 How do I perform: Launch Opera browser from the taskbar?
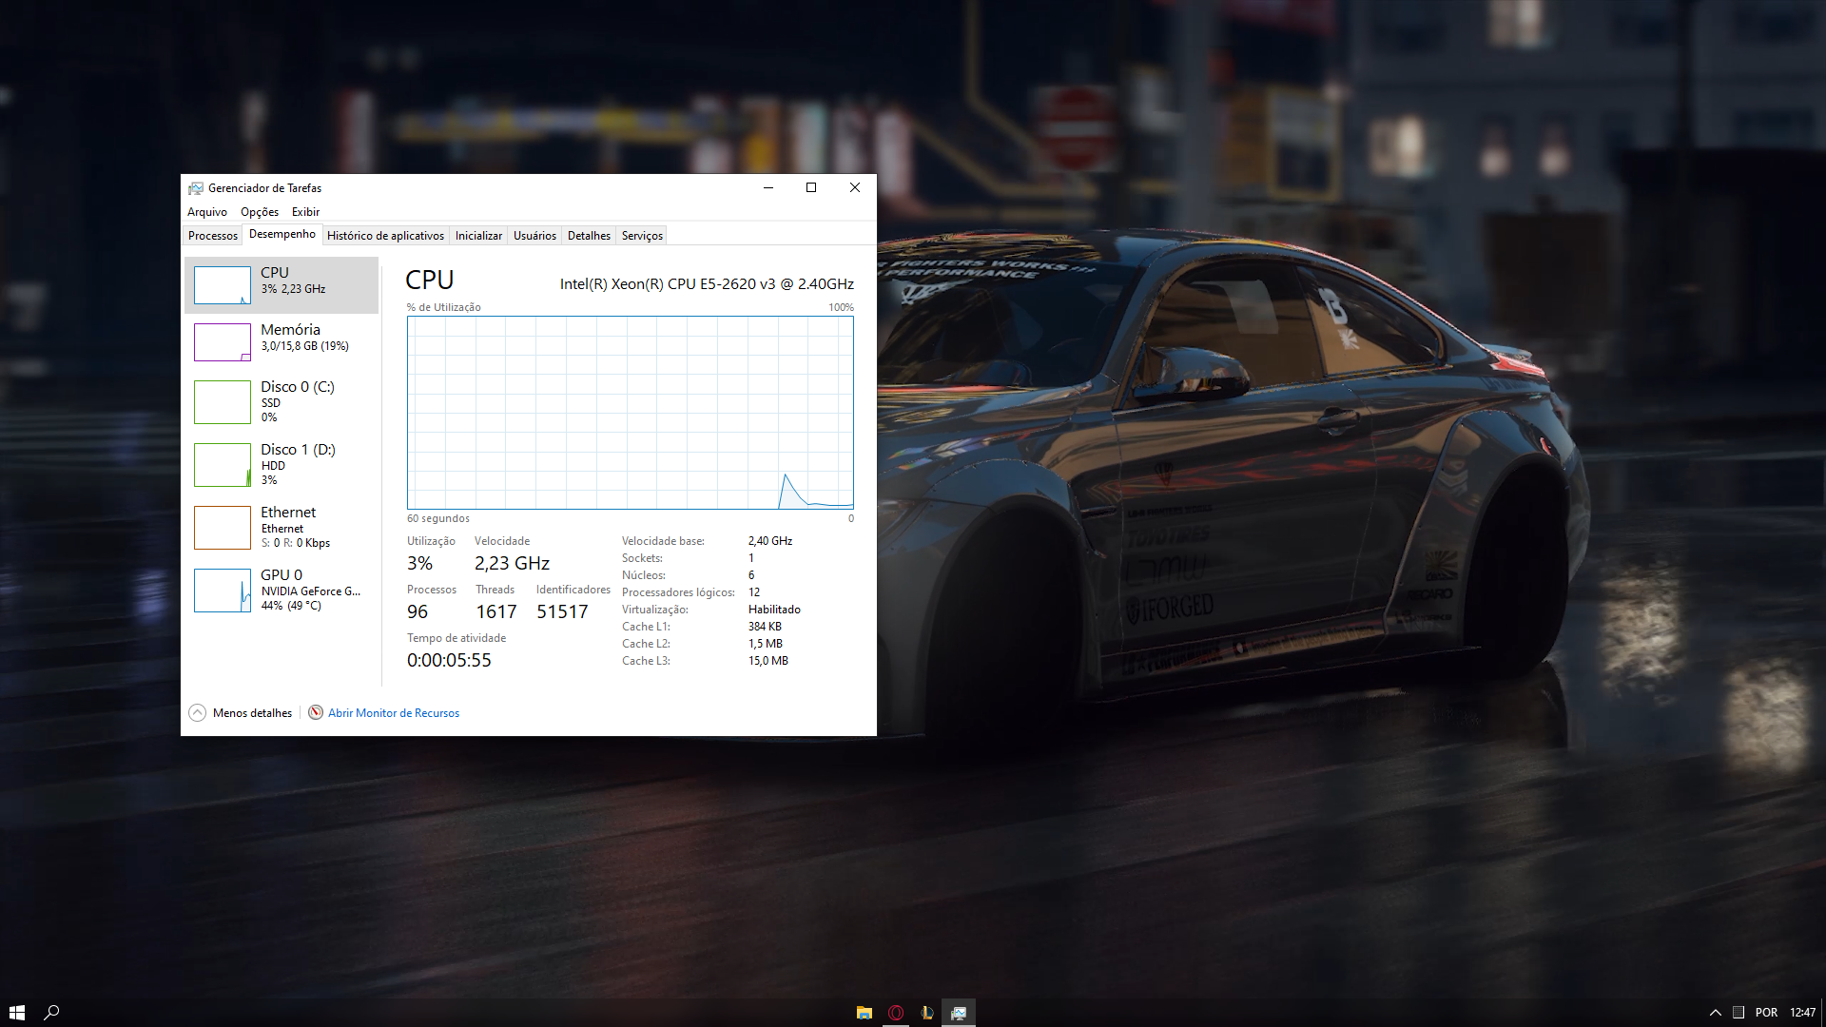tap(896, 1013)
